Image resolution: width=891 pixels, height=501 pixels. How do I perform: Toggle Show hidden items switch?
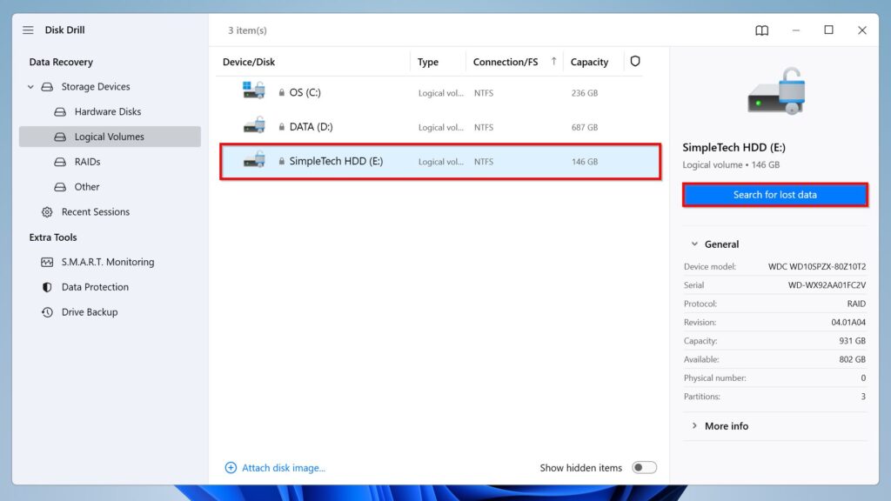(644, 468)
